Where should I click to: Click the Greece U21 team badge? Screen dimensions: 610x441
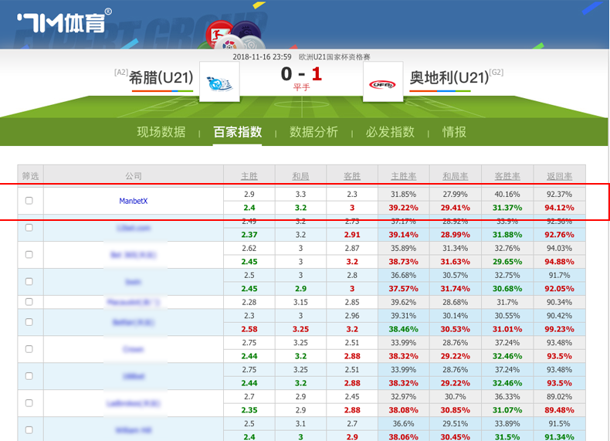[x=219, y=82]
